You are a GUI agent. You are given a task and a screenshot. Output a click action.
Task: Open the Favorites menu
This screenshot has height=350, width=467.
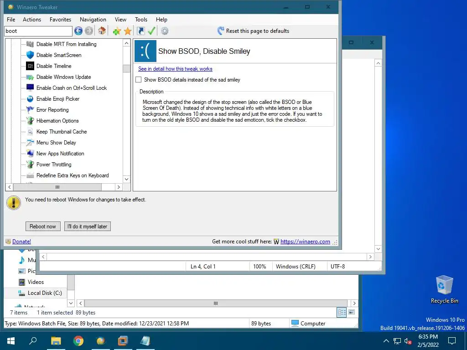pos(61,19)
